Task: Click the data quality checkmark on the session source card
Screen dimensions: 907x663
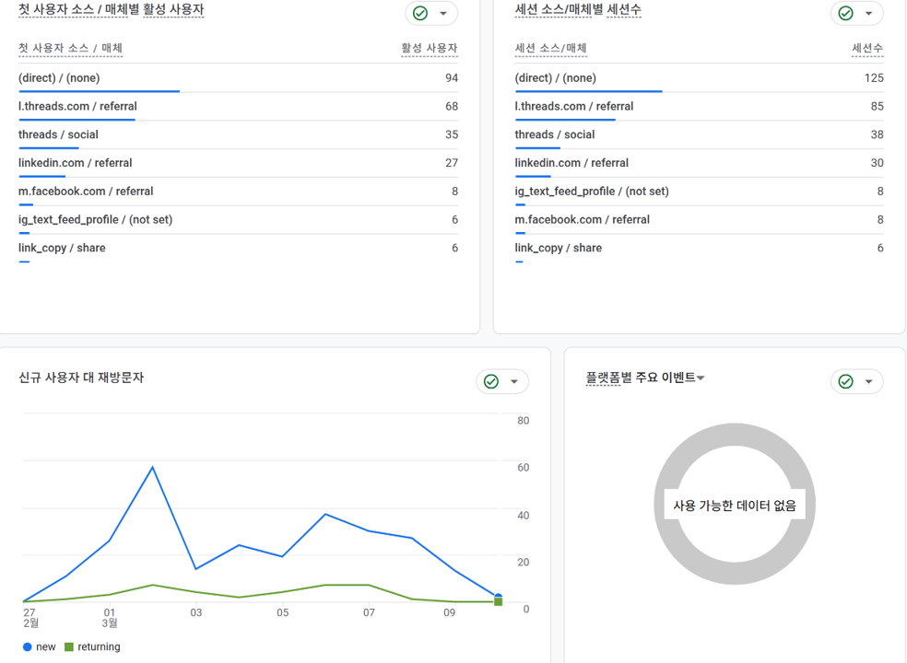Action: (847, 13)
